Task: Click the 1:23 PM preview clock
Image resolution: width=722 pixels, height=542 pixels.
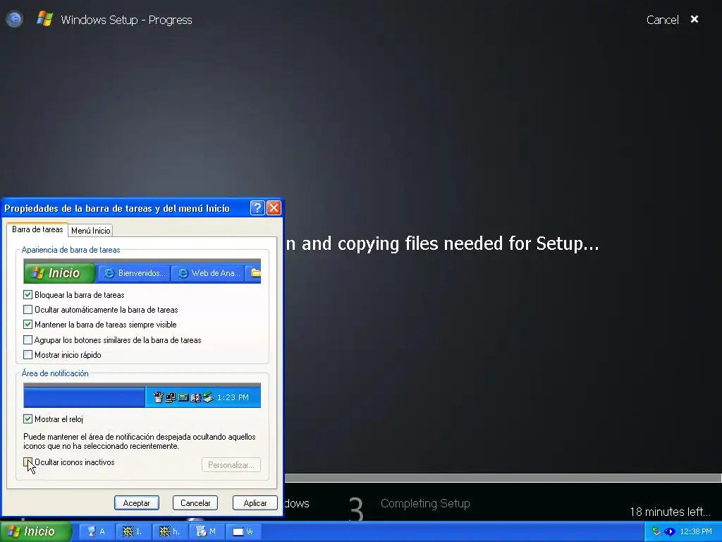Action: pyautogui.click(x=233, y=397)
